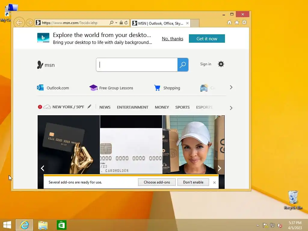This screenshot has height=231, width=308.
Task: Click the Get it now button
Action: pos(207,38)
